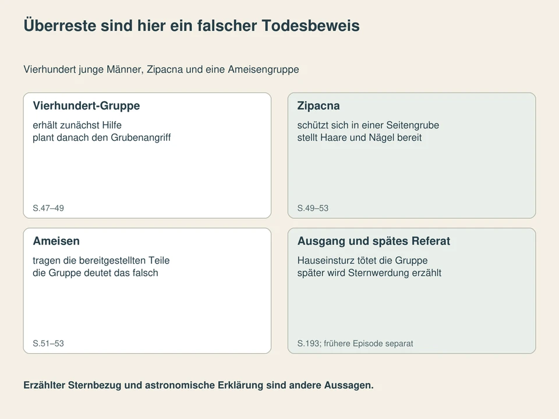The width and height of the screenshot is (559, 419).
Task: Click the line 'tragen die bereitgestellten Teile'
Action: (101, 261)
